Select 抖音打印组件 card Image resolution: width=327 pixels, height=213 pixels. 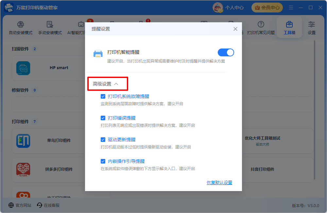pyautogui.click(x=278, y=169)
